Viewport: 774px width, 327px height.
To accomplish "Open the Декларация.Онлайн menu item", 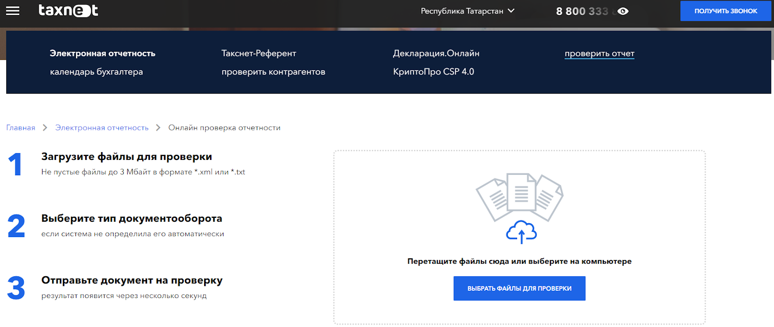I will tap(436, 54).
